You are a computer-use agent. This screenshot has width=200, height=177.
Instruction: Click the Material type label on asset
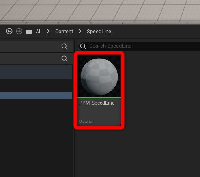click(x=86, y=122)
